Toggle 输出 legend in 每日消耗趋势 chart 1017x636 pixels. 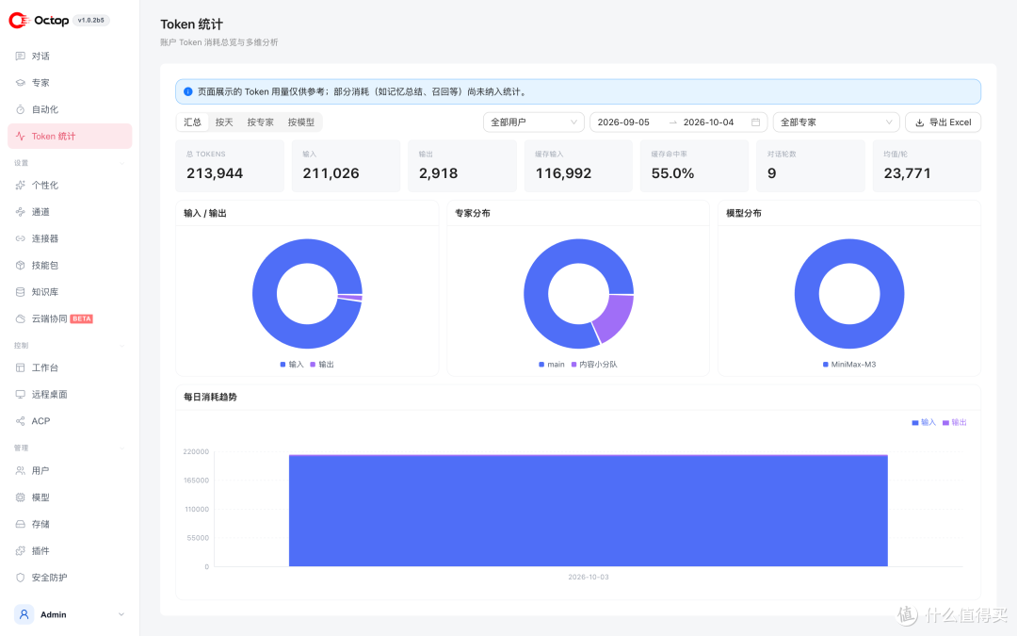click(955, 422)
